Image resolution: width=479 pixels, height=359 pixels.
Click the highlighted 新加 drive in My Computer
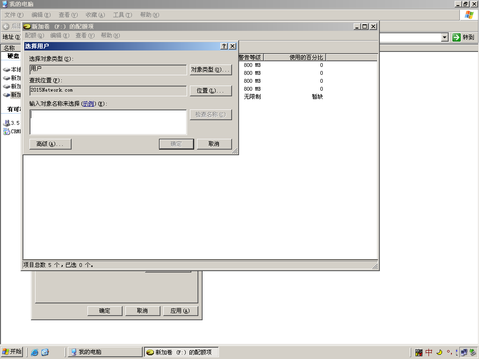point(12,95)
